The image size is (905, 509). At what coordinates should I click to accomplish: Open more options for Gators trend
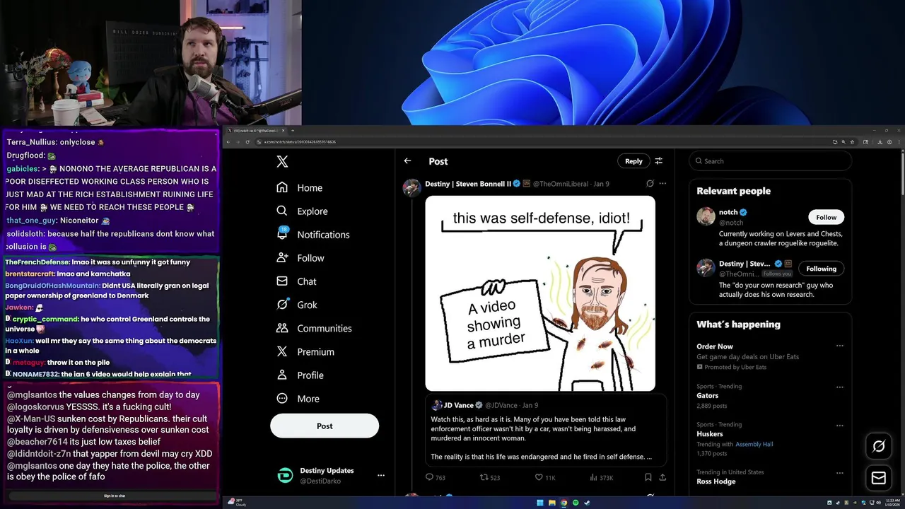[839, 387]
